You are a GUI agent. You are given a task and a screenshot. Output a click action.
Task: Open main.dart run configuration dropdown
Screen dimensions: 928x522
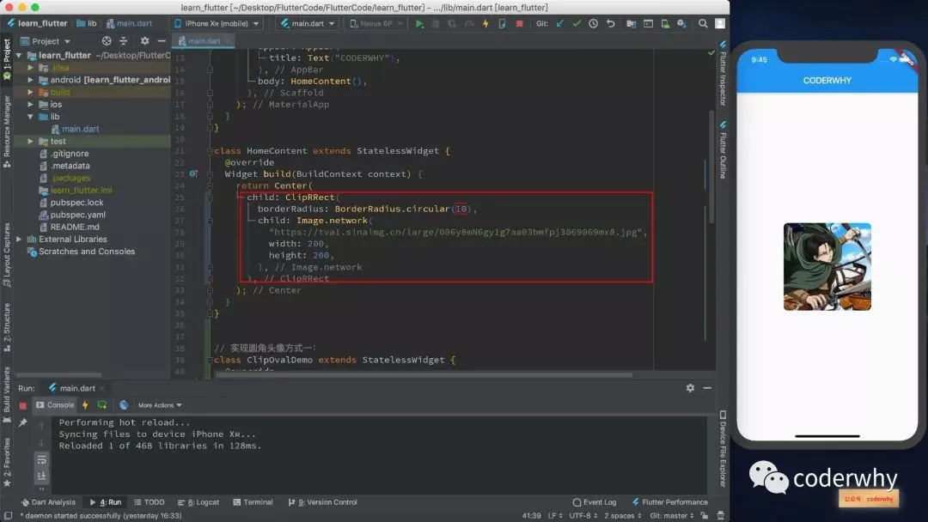click(307, 24)
